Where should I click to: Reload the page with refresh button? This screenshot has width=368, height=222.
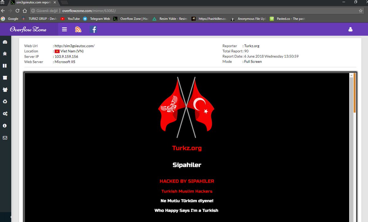17,11
